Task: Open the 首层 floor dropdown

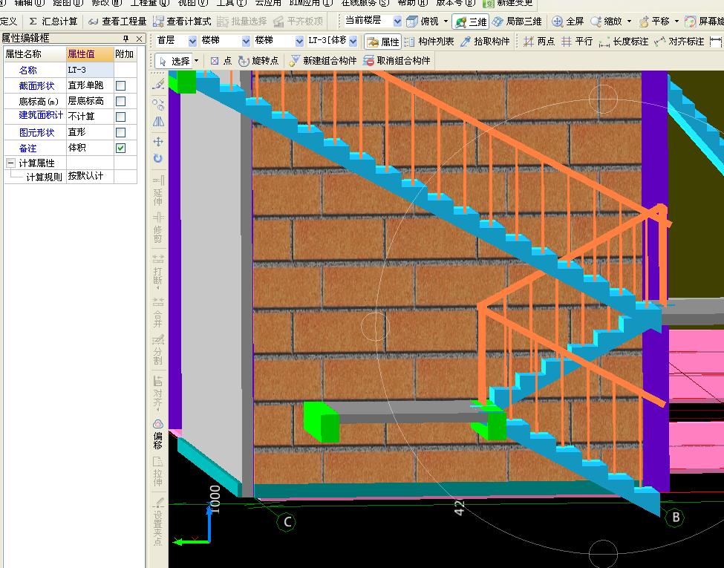Action: pos(193,42)
